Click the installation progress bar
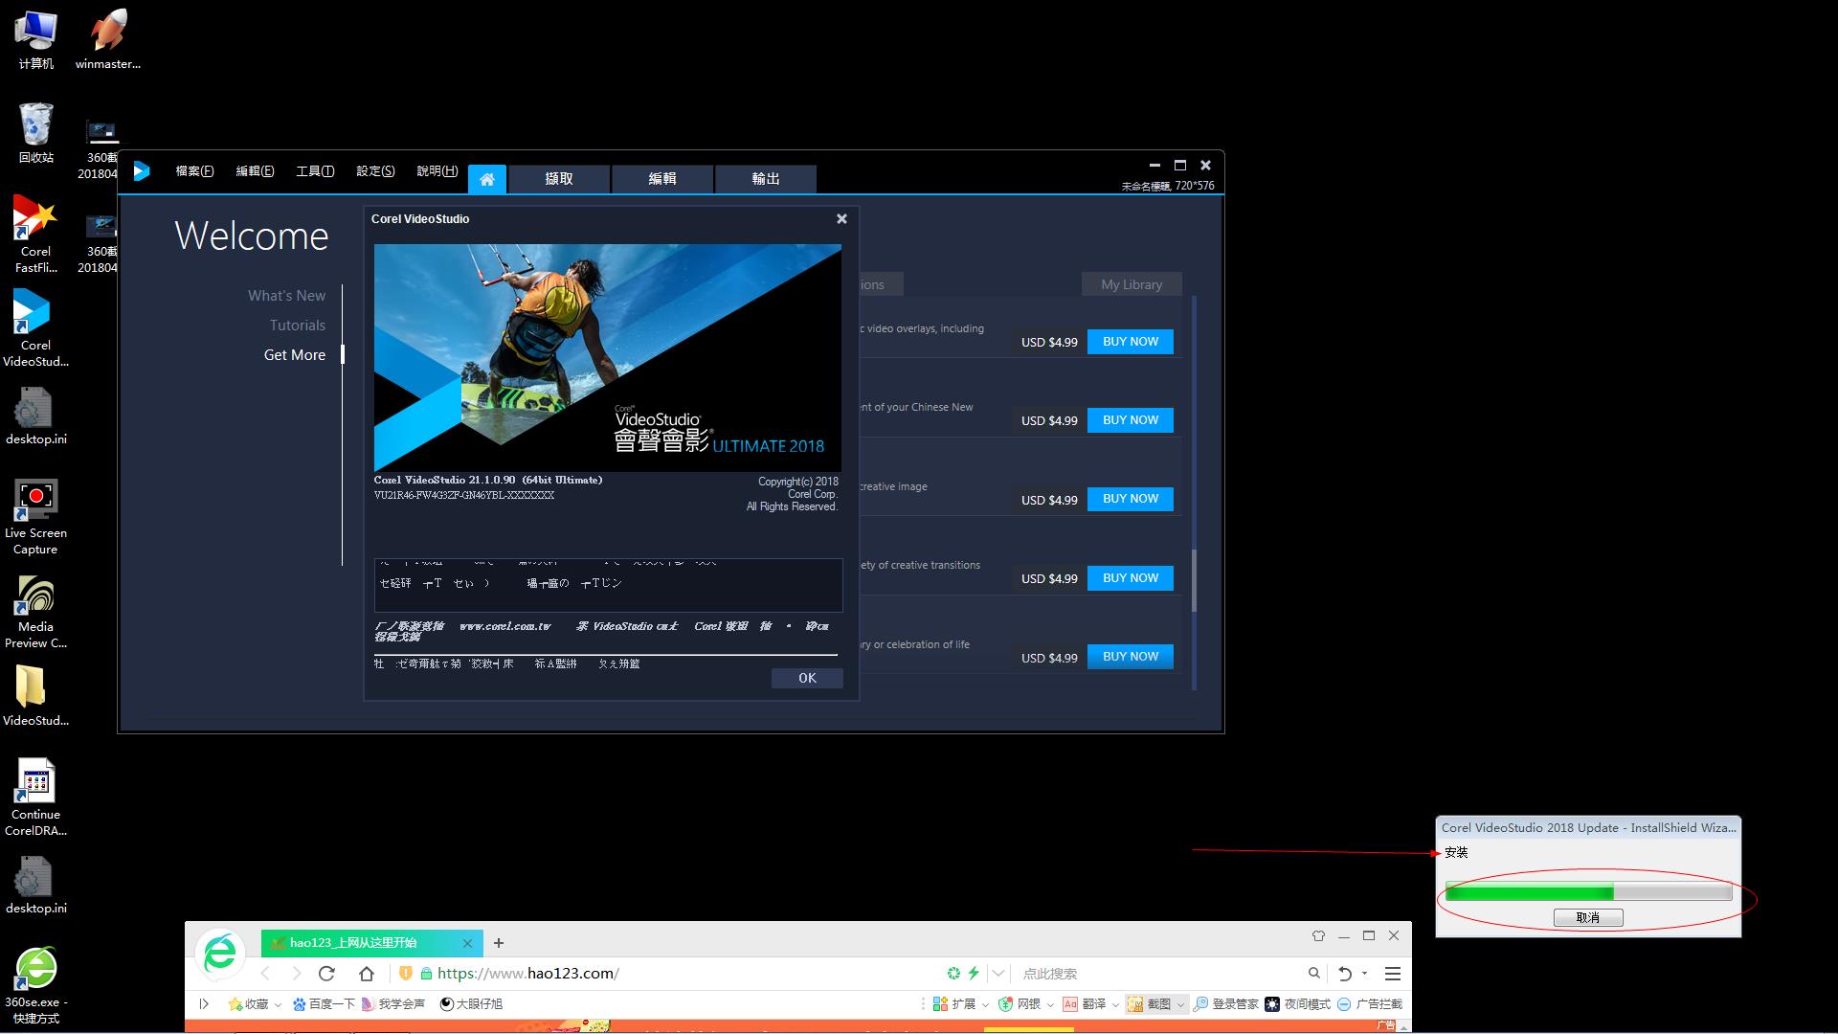Viewport: 1838px width, 1034px height. pos(1588,892)
